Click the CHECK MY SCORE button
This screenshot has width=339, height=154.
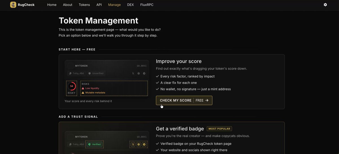click(x=184, y=100)
